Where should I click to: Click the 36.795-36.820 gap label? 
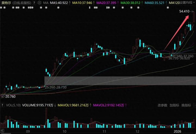click(x=179, y=58)
